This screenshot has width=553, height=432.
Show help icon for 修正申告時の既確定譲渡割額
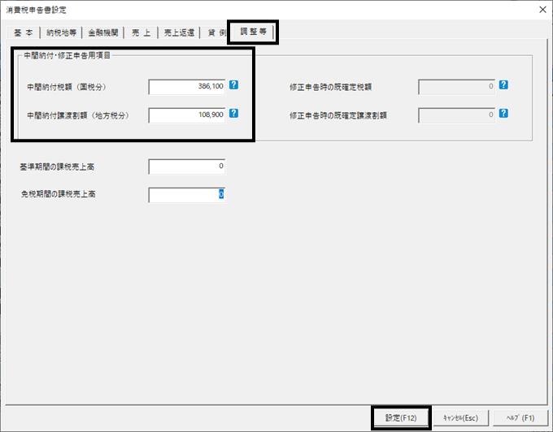point(503,114)
